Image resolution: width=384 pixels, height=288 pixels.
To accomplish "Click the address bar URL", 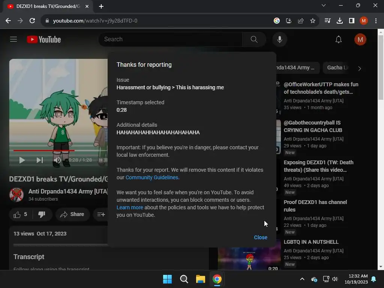I will click(95, 21).
